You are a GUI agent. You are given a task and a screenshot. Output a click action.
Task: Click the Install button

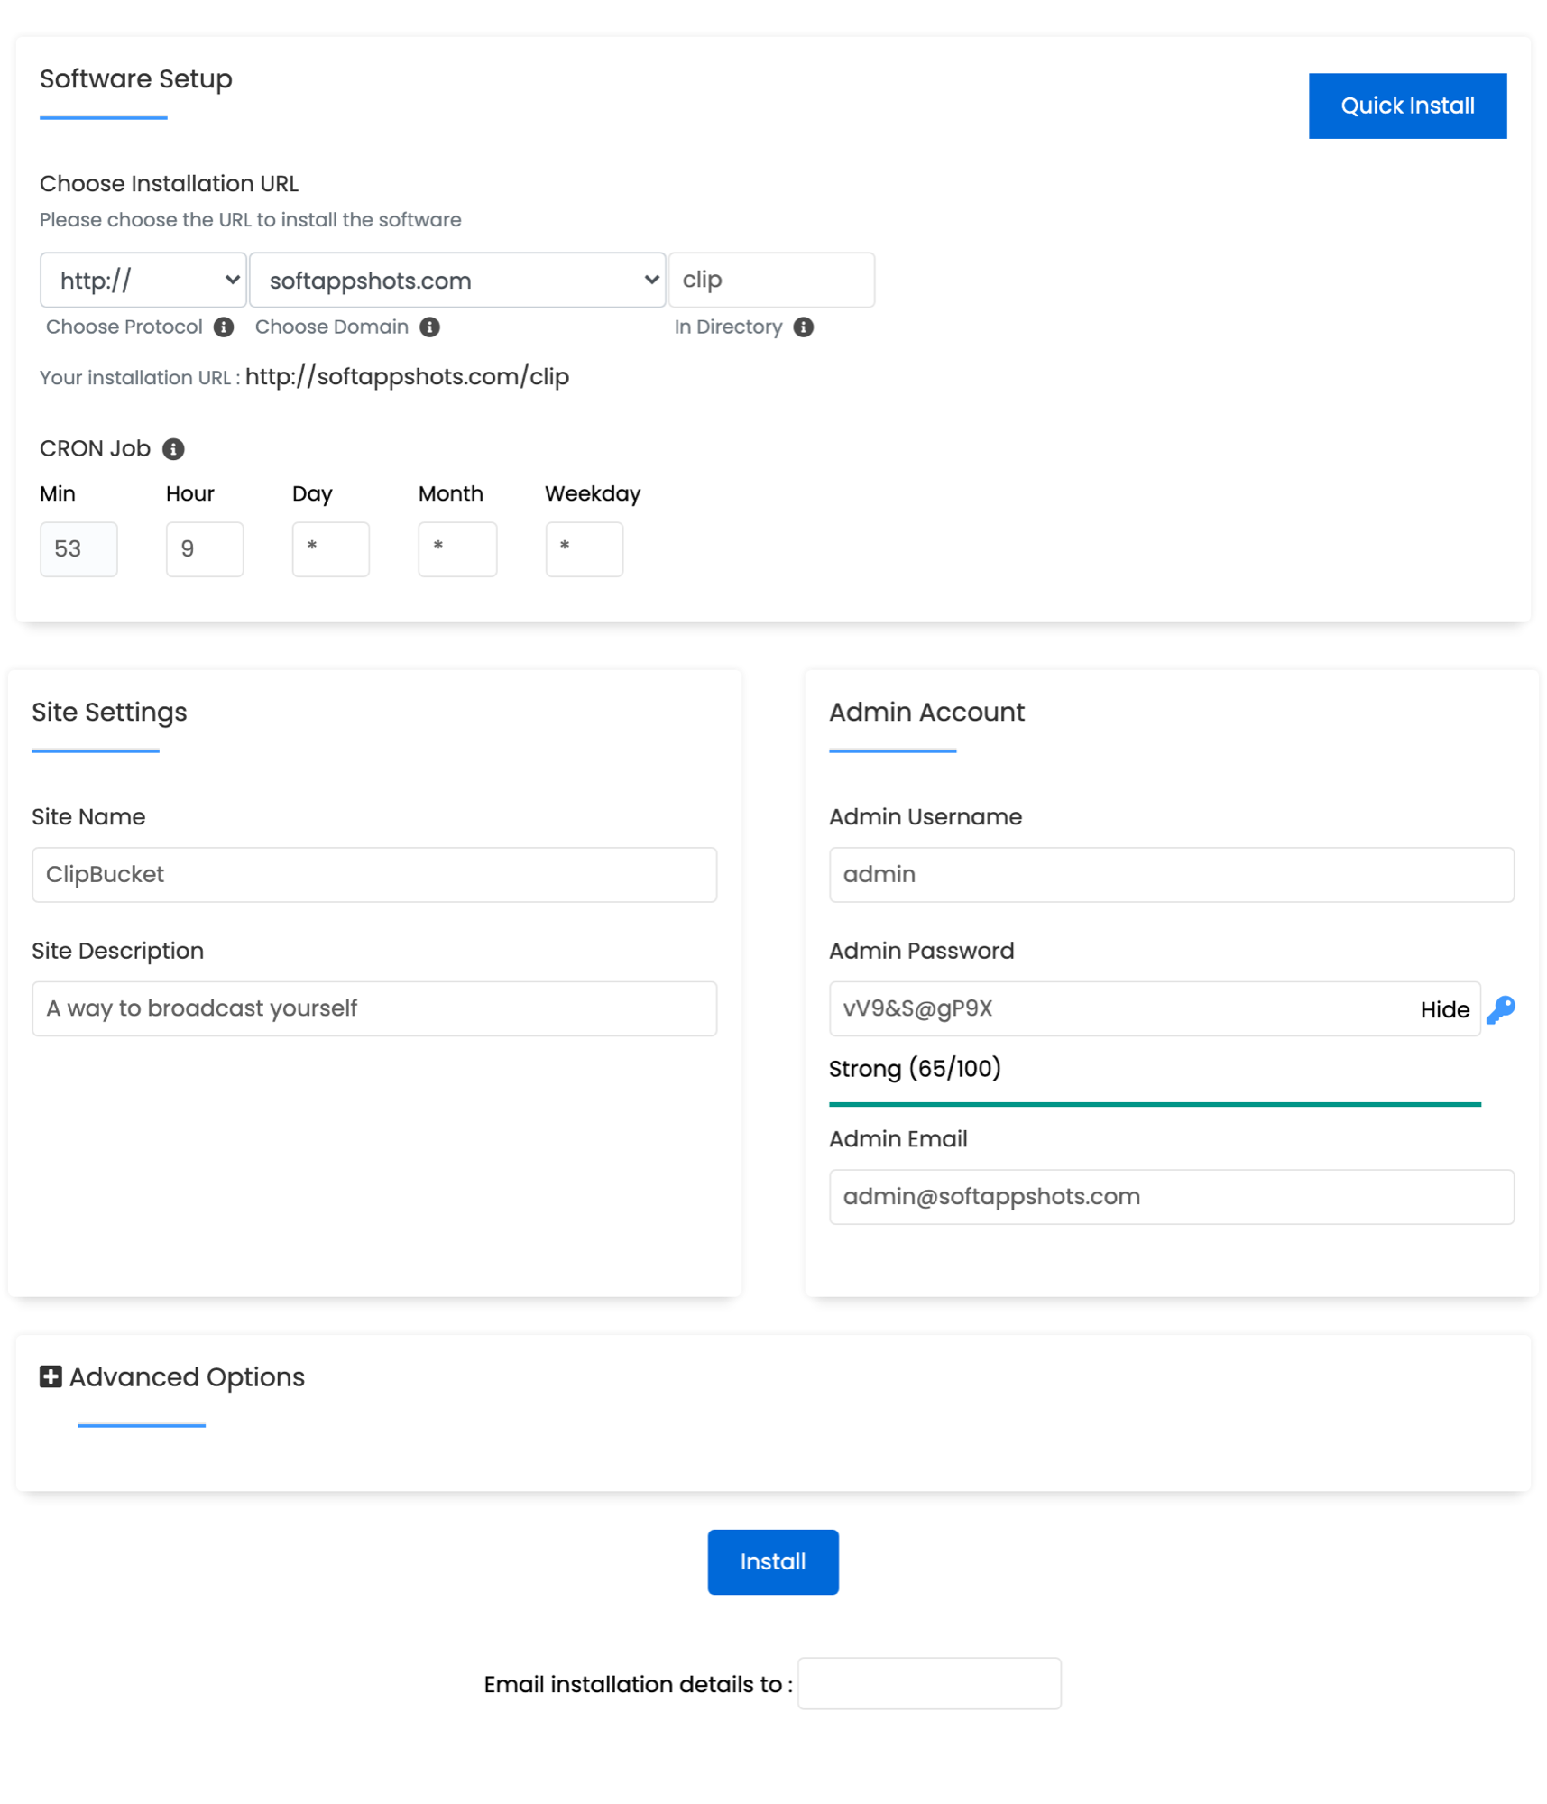point(772,1561)
